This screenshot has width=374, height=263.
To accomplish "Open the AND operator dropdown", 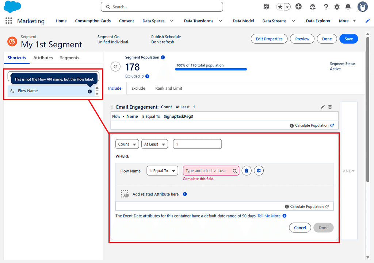I will (349, 171).
